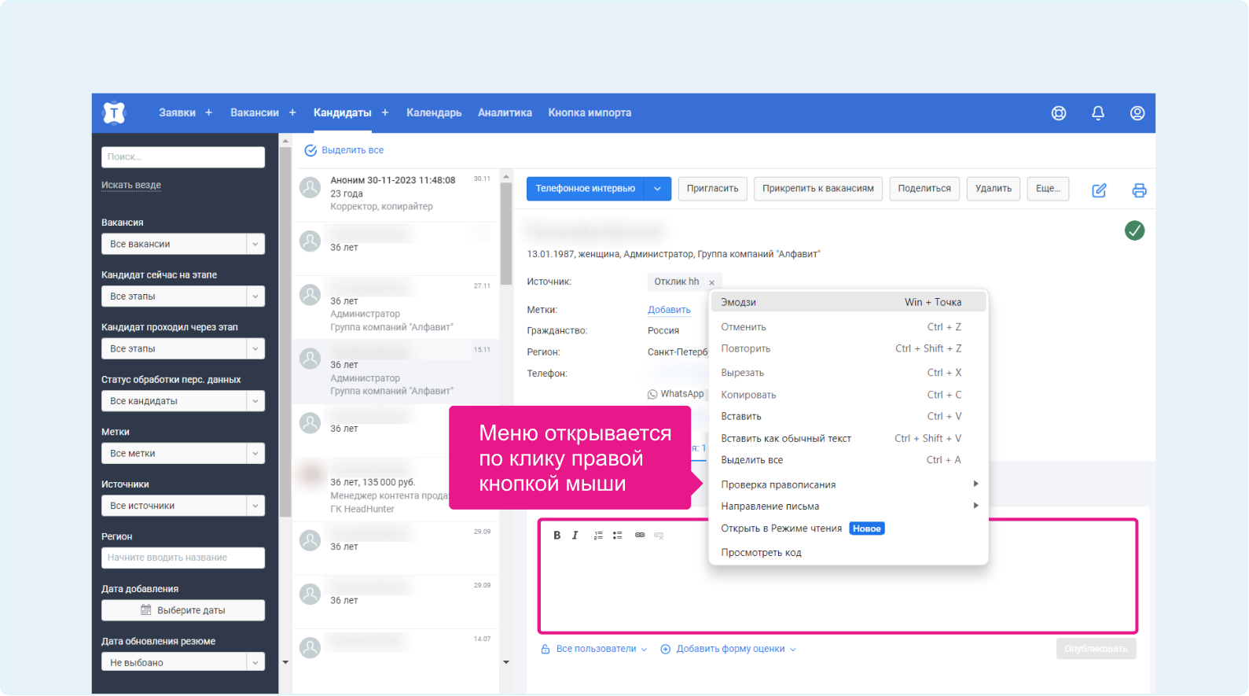Expand the Направление письма submenu
The height and width of the screenshot is (696, 1249).
848,506
